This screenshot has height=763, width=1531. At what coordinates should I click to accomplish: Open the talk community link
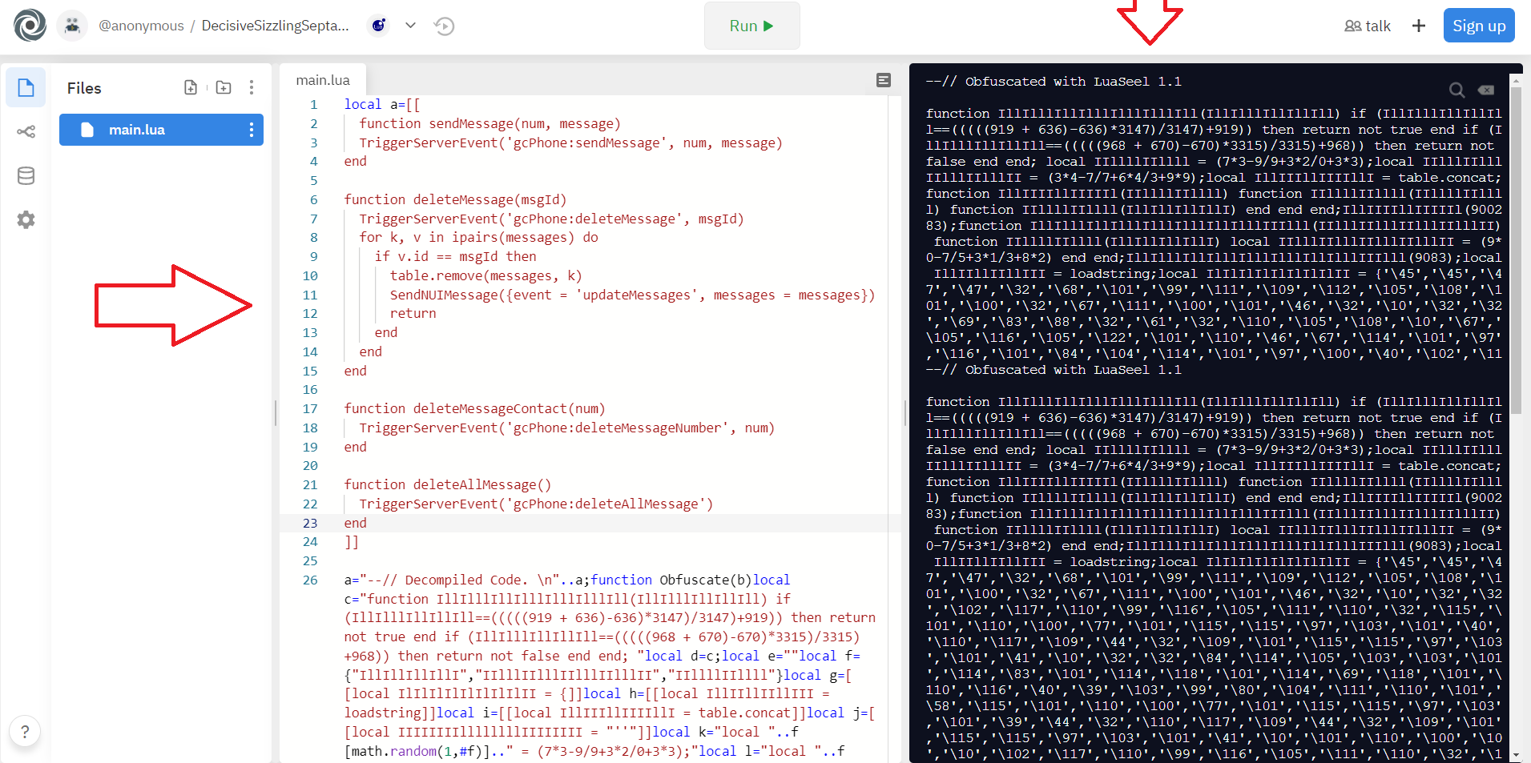point(1368,26)
